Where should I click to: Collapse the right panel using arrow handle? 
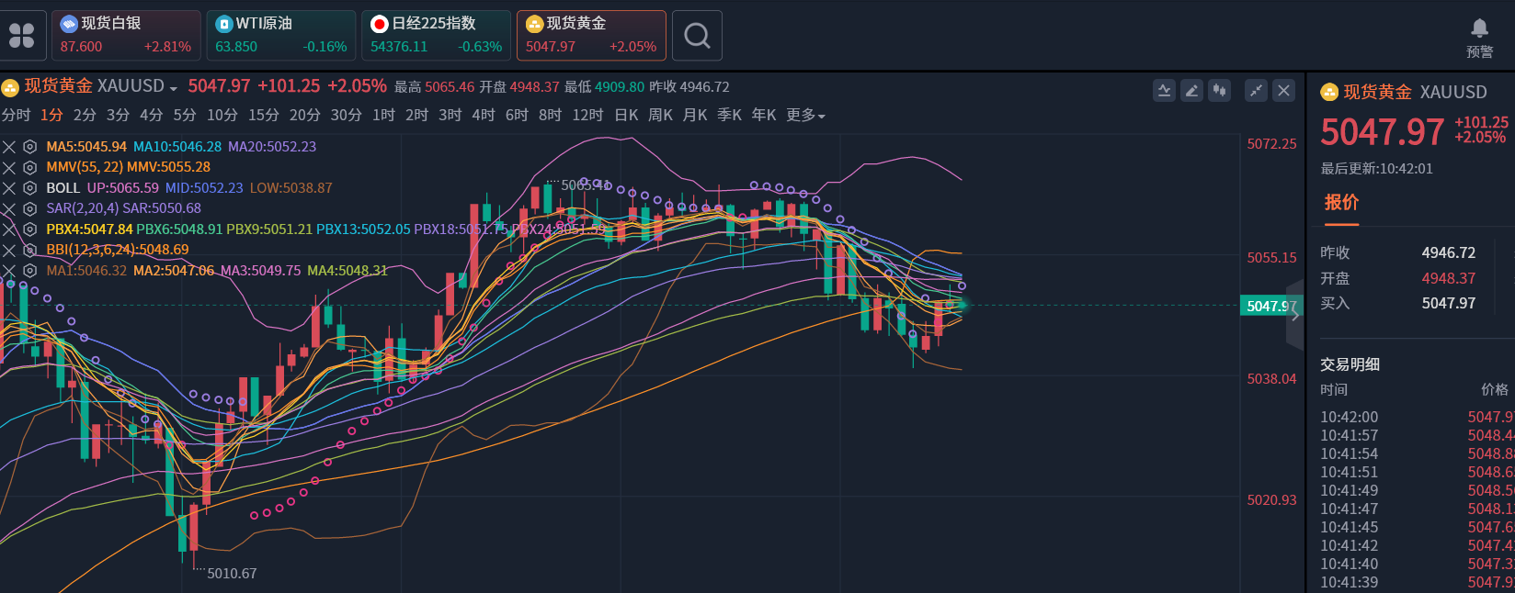(1295, 315)
